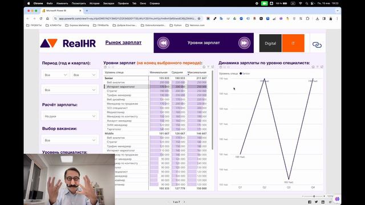The width and height of the screenshot is (365, 205).
Task: Share report on LinkedIn icon
Action: click(323, 202)
